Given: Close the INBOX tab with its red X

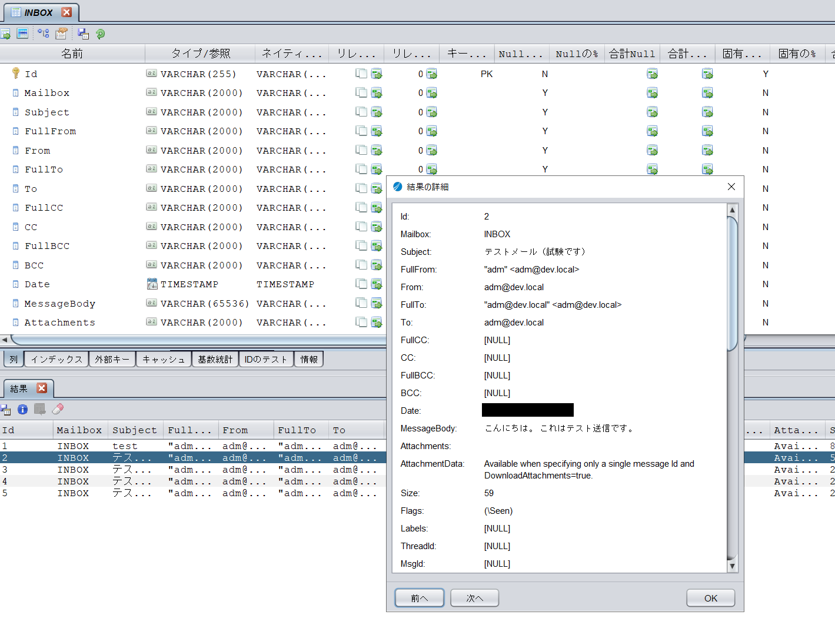Looking at the screenshot, I should [66, 12].
